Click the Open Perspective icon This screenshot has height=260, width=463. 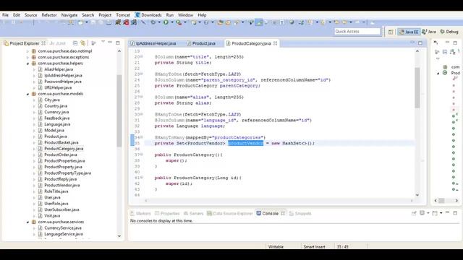(x=391, y=32)
